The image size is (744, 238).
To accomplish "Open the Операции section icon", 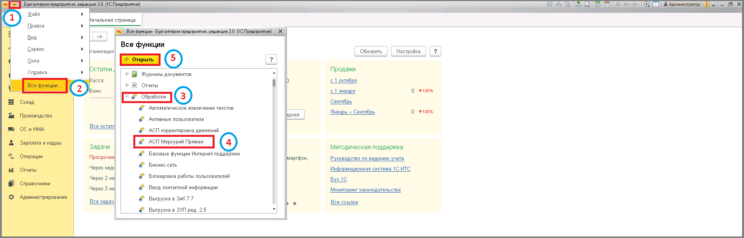I will (11, 156).
